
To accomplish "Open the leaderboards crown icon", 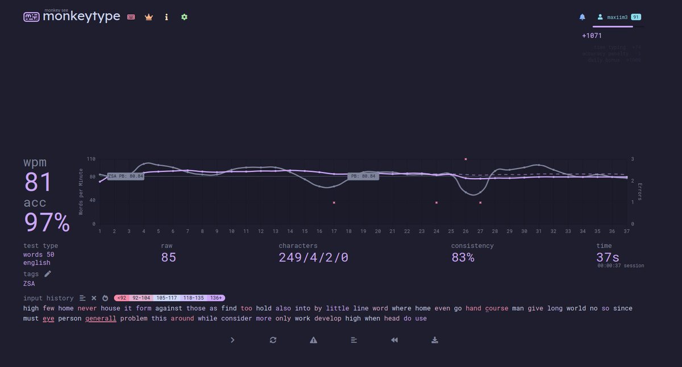I will [x=149, y=17].
